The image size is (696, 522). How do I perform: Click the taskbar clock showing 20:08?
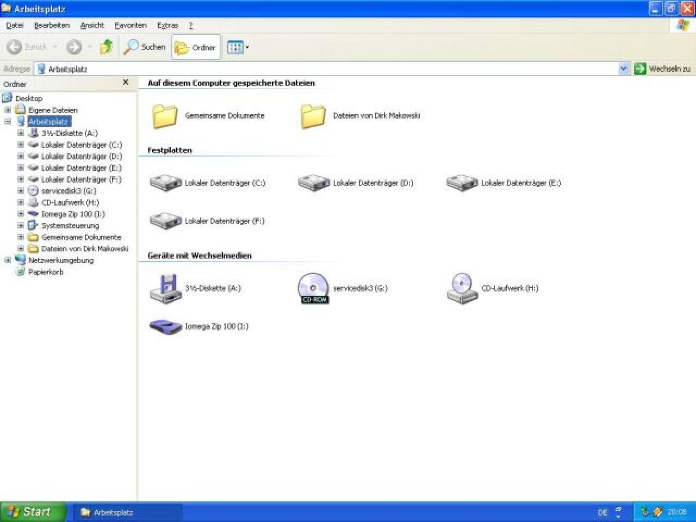[677, 512]
